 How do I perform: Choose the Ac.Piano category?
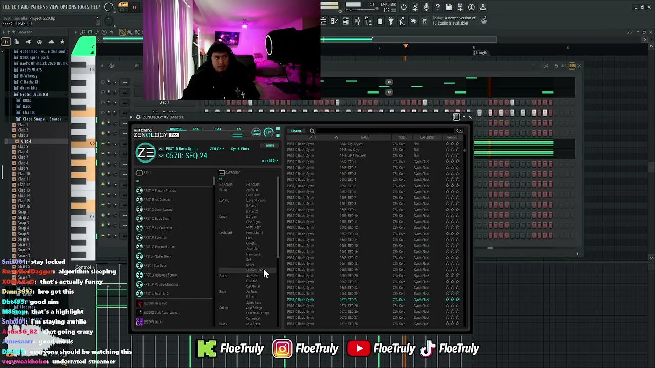point(252,190)
